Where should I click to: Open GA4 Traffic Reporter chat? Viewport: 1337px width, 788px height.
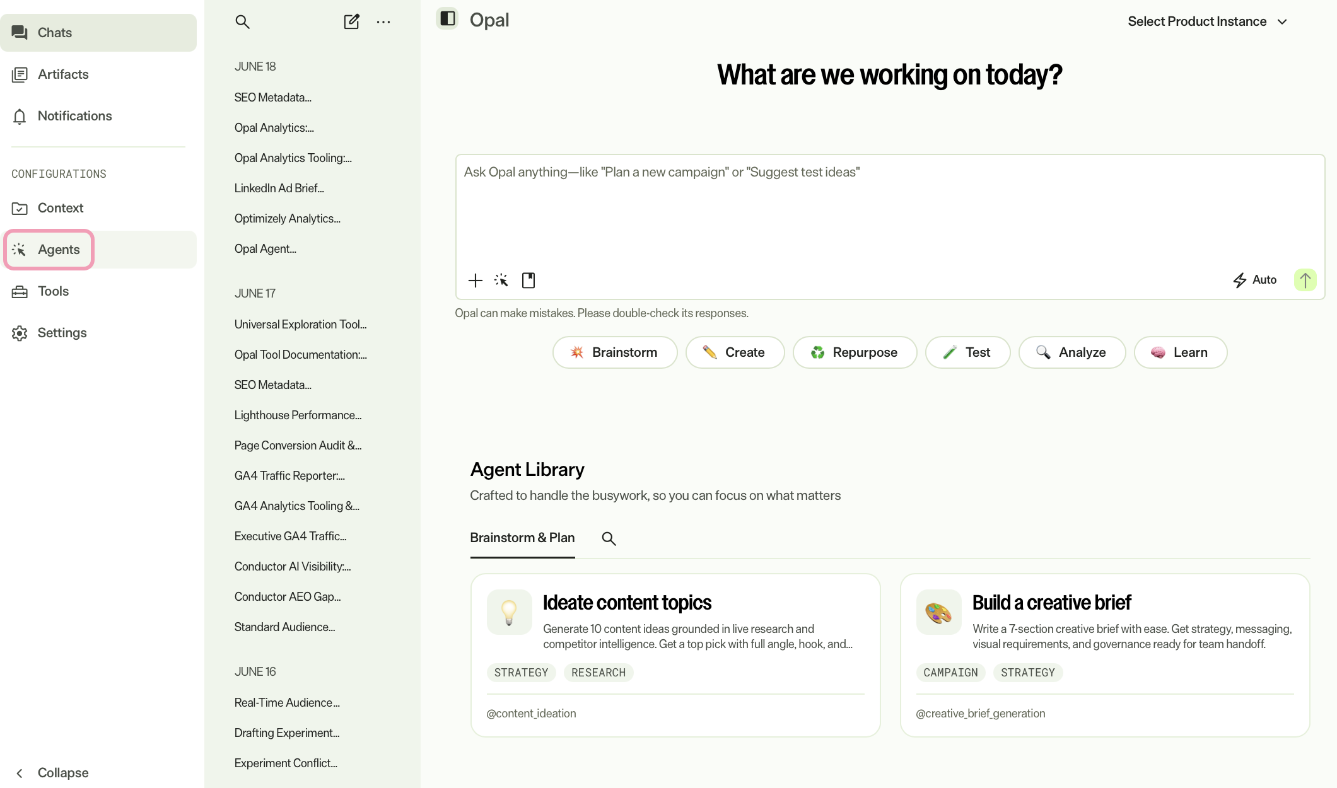pyautogui.click(x=290, y=476)
